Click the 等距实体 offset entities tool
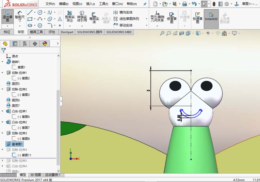260x182 pixels. point(94,17)
